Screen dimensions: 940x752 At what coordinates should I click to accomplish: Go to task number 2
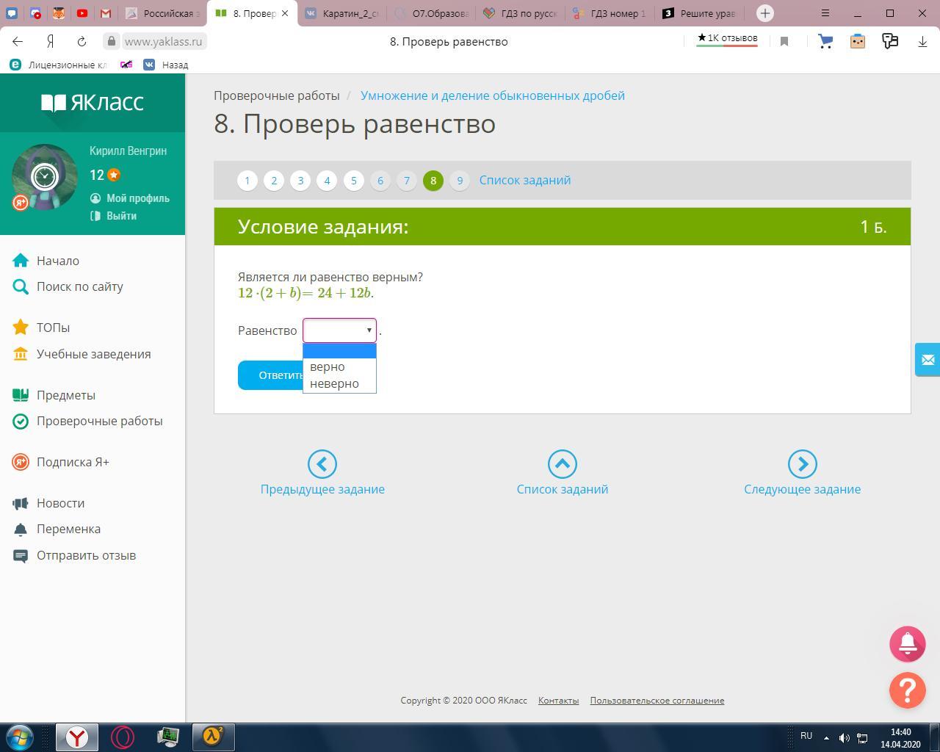pos(274,181)
